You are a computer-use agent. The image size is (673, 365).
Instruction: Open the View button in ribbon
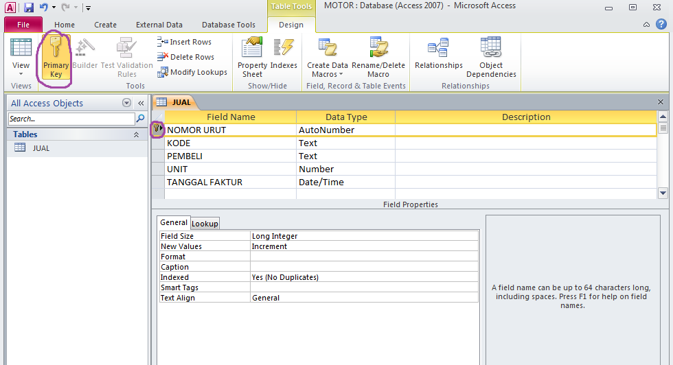point(21,58)
